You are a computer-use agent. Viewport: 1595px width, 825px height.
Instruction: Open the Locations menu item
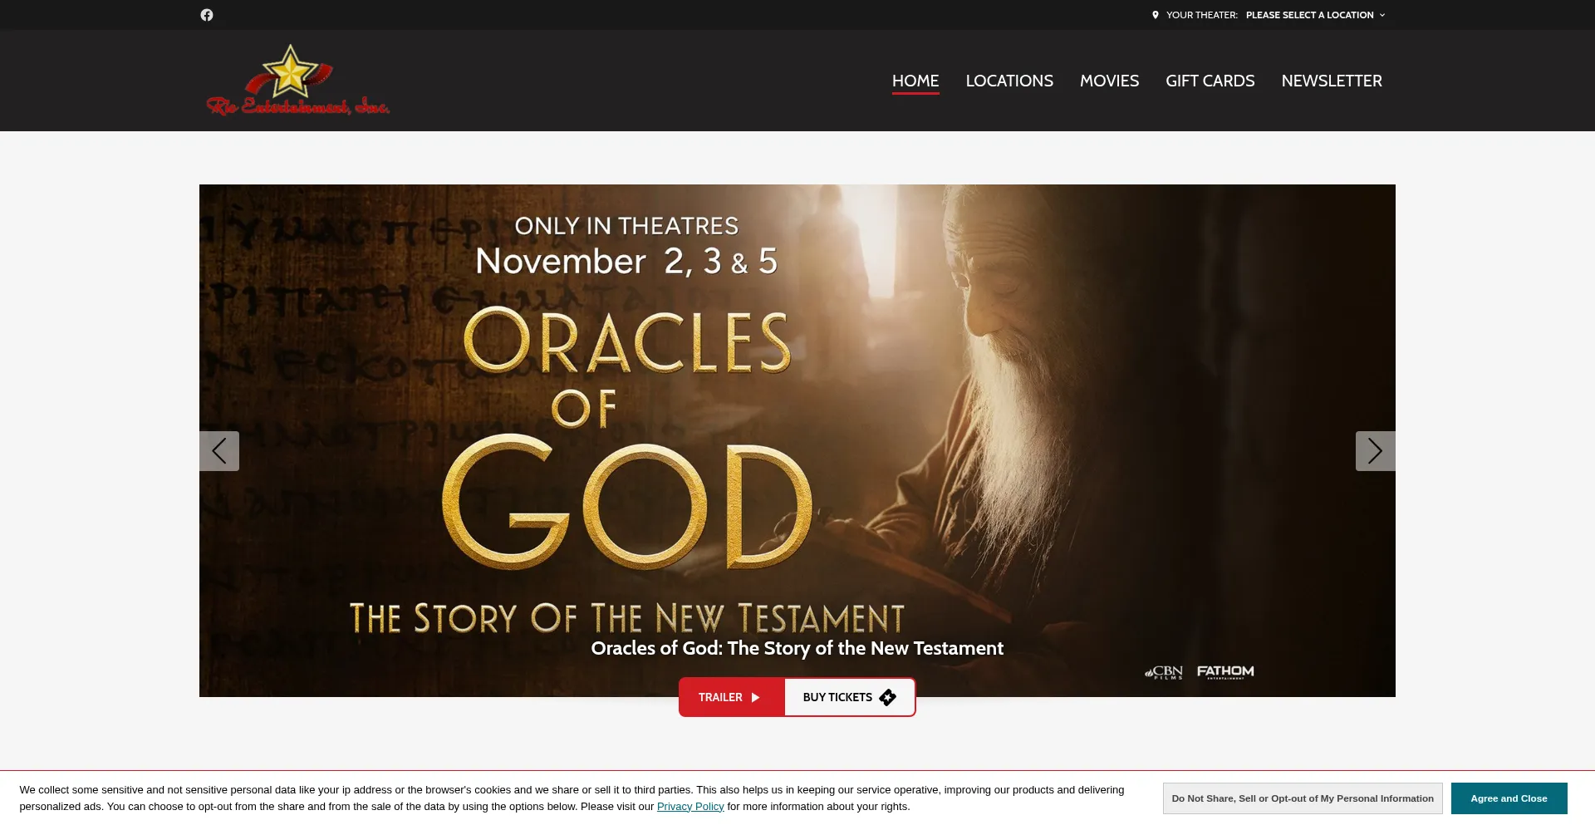point(1009,81)
